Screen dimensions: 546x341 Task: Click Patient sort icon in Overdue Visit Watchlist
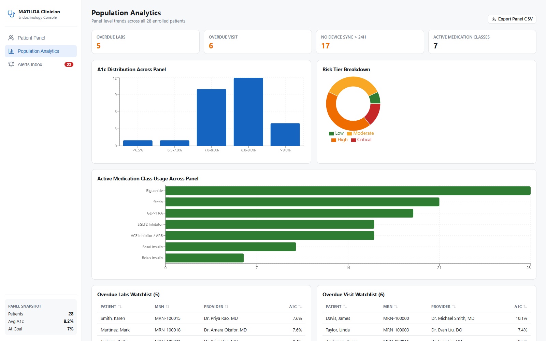click(345, 307)
